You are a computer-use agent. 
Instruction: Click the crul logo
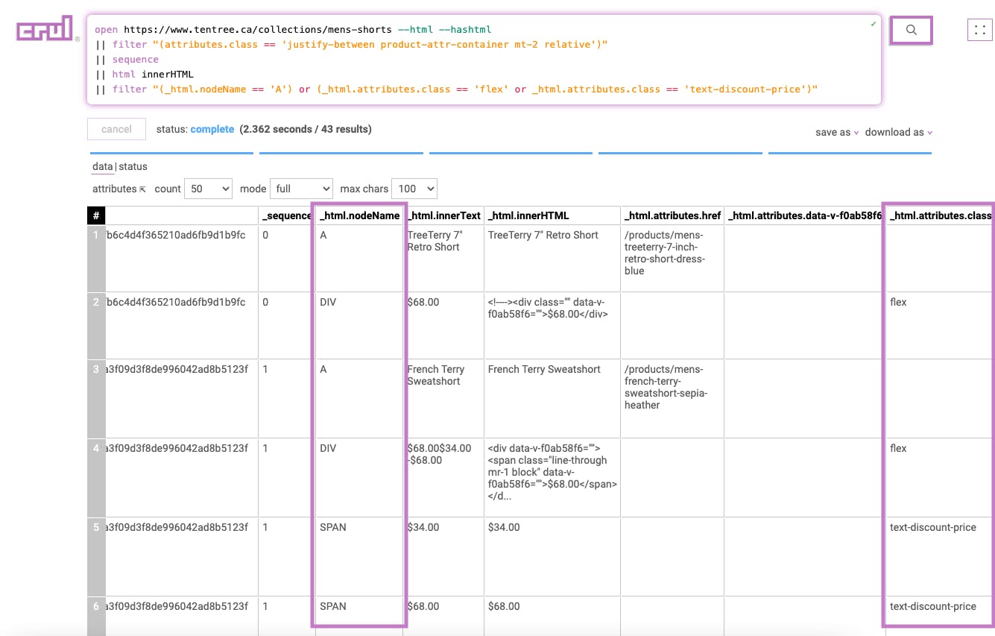46,29
